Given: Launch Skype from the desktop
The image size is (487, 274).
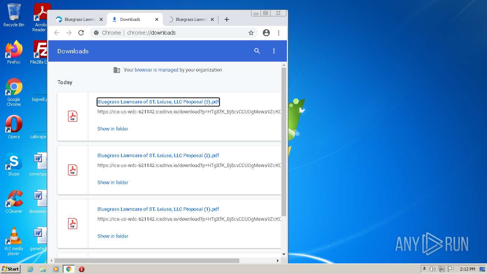Looking at the screenshot, I should [x=14, y=164].
